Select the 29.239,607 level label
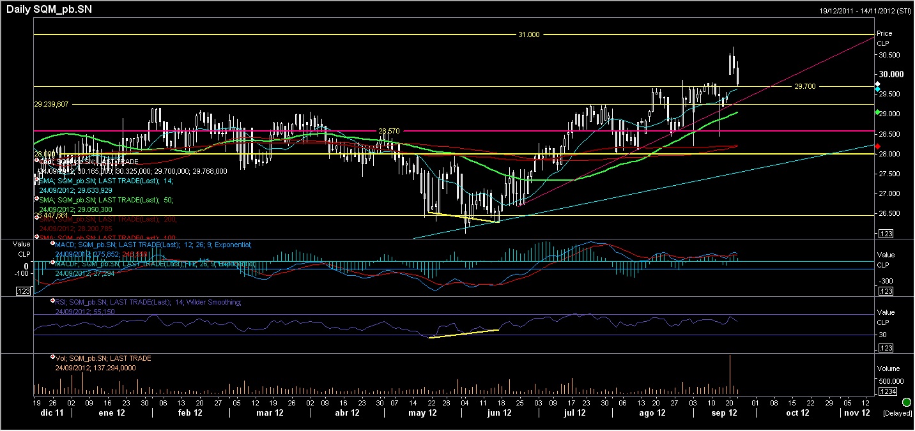915x431 pixels. pos(51,103)
